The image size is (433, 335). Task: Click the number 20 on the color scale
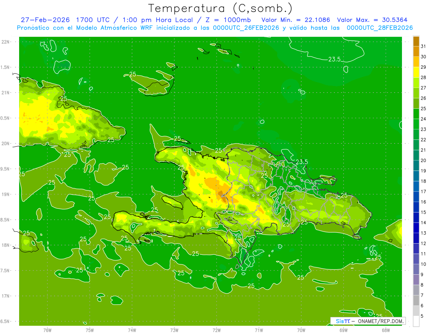pos(424,160)
